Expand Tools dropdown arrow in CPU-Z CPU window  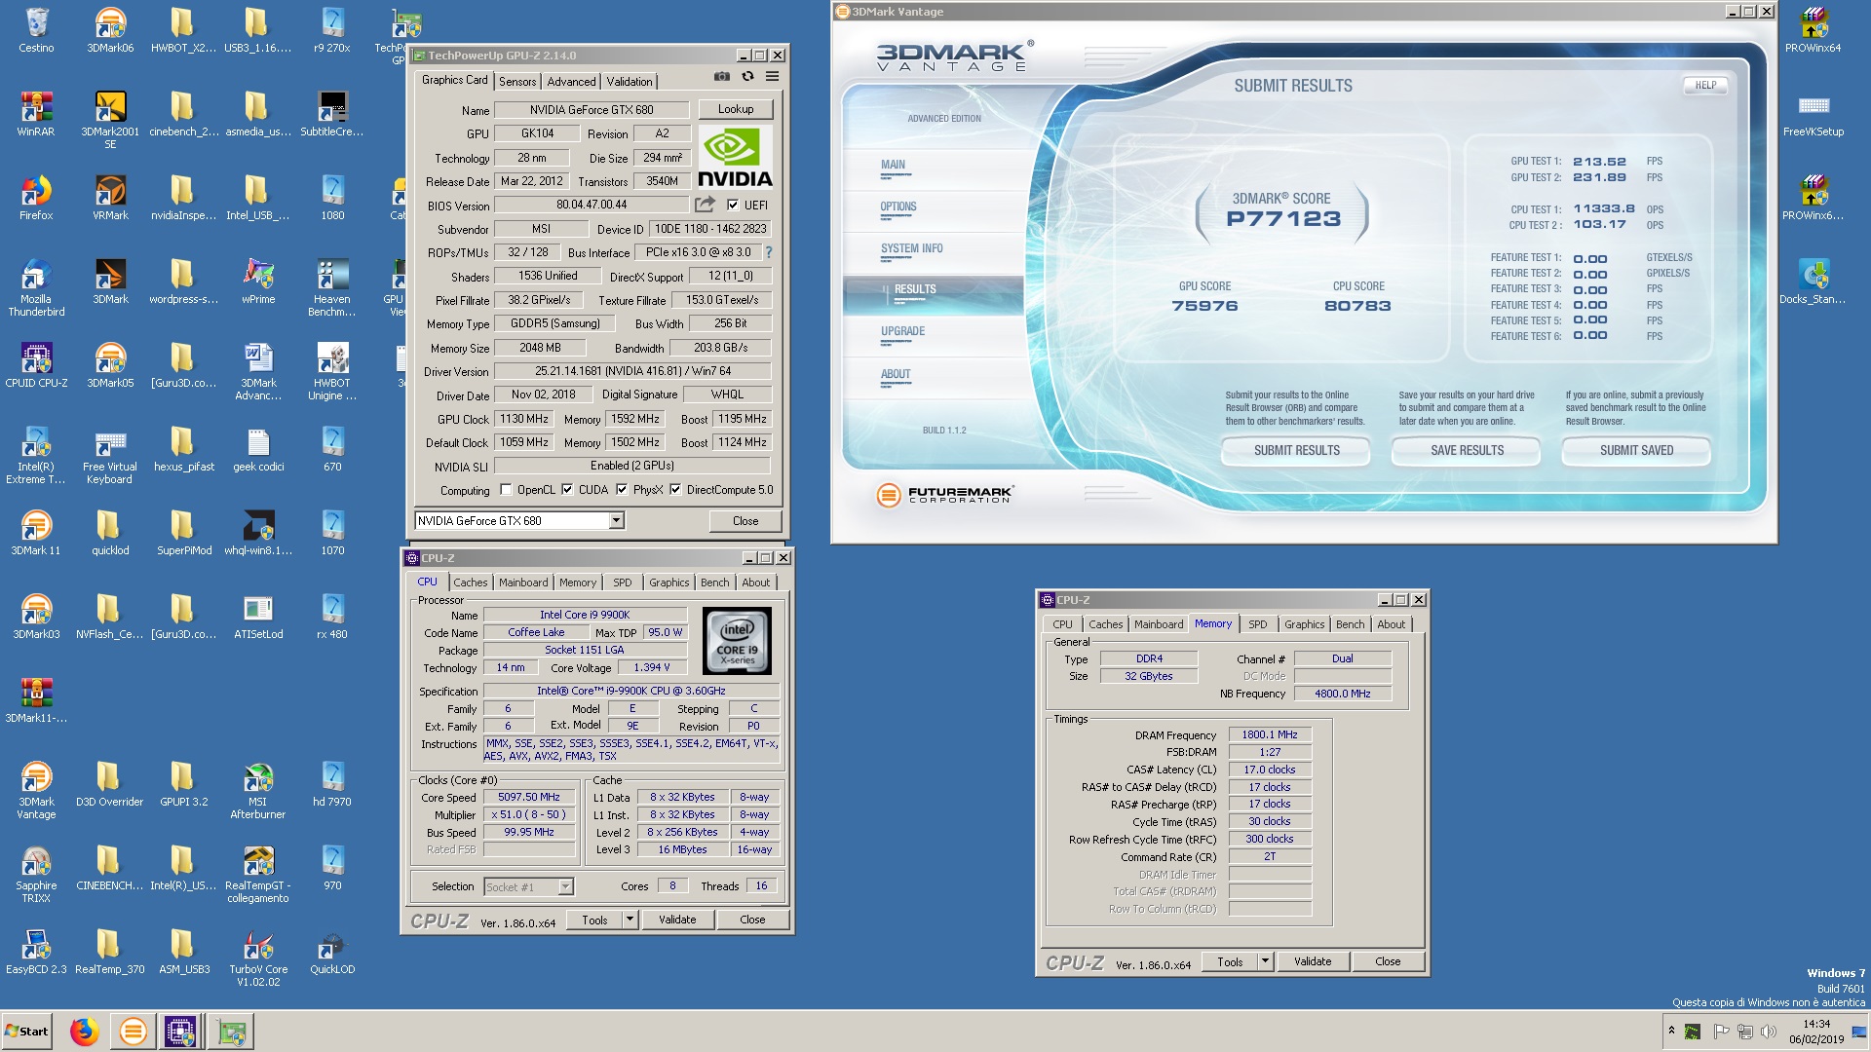[630, 920]
